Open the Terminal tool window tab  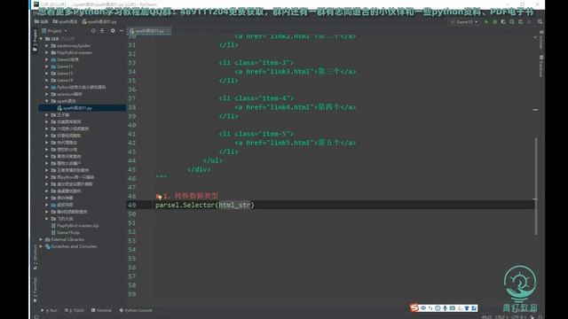pyautogui.click(x=101, y=310)
